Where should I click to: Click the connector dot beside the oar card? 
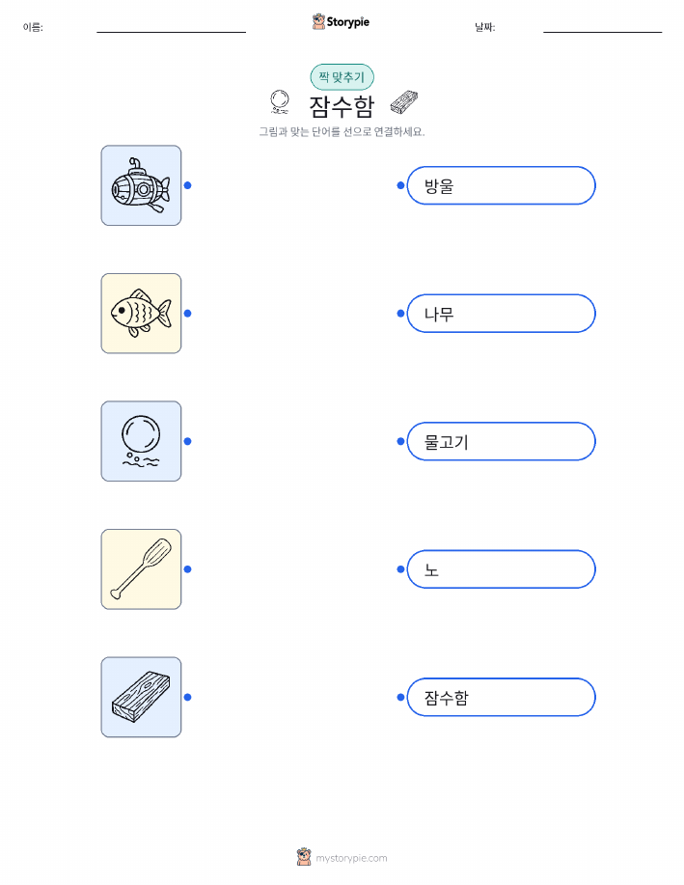click(187, 569)
